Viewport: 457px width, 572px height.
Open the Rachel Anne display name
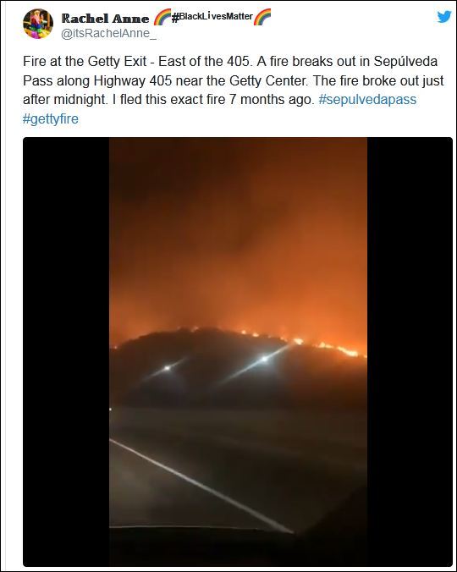coord(105,18)
